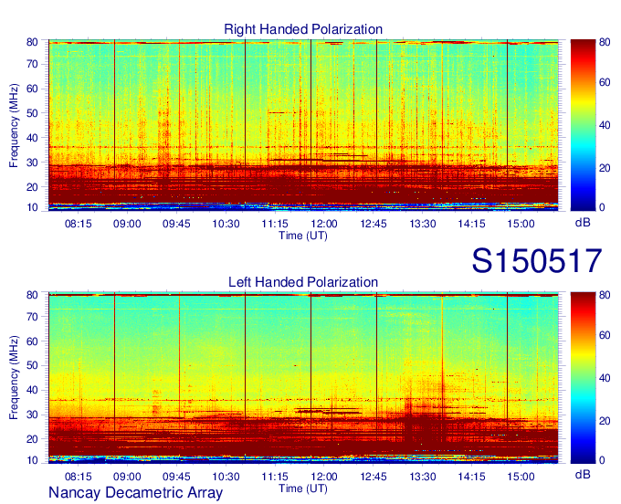Click the 0 dB tick of the Right Handed color bar
Image resolution: width=621 pixels, height=504 pixels.
(x=602, y=207)
